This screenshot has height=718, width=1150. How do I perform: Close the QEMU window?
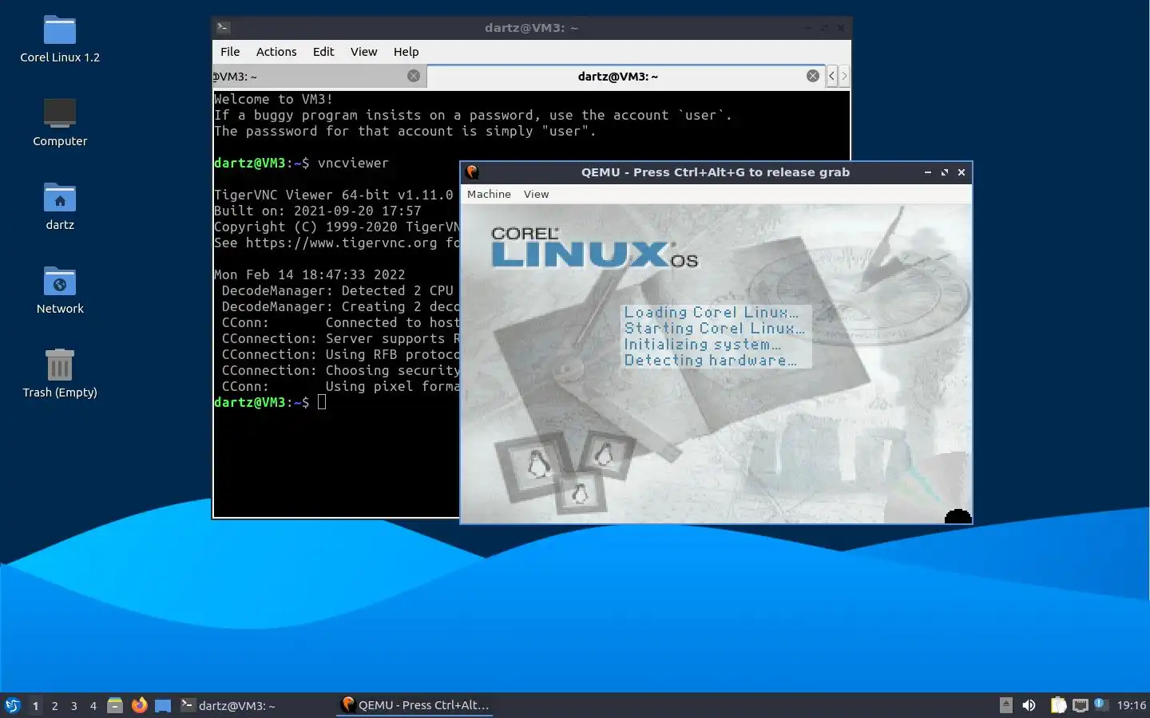coord(962,172)
